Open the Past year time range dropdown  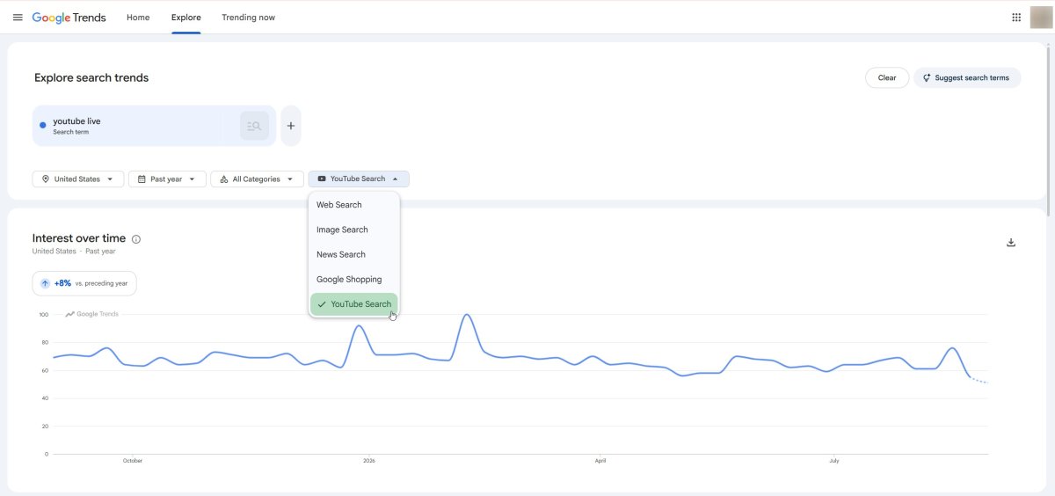[167, 179]
